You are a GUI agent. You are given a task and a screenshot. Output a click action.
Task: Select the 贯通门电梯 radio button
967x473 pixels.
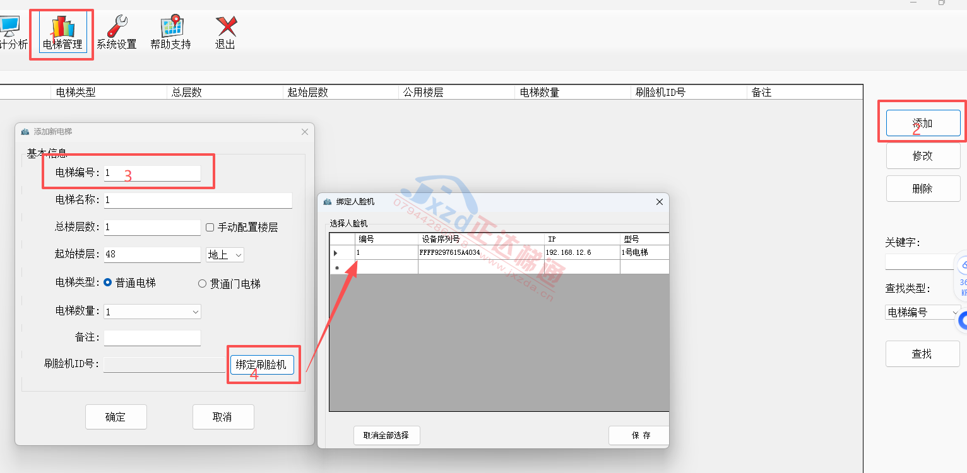tap(203, 284)
